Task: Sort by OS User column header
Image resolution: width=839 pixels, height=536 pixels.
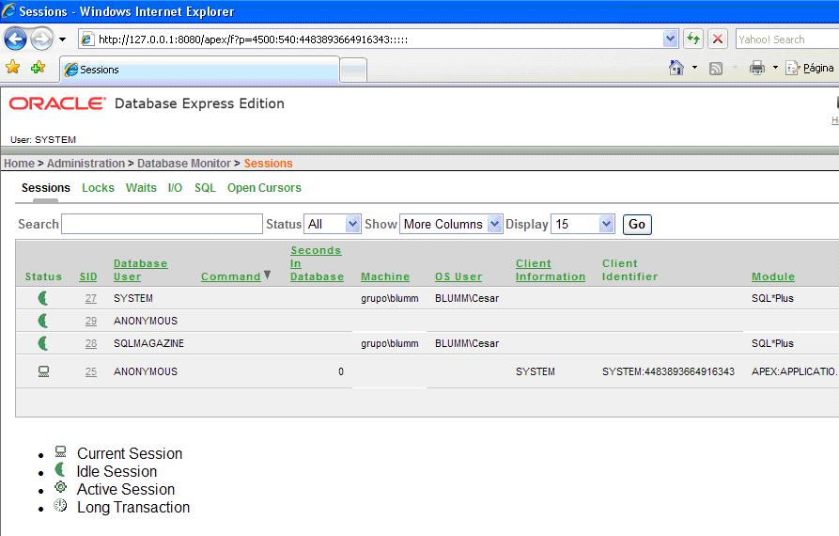Action: (x=458, y=276)
